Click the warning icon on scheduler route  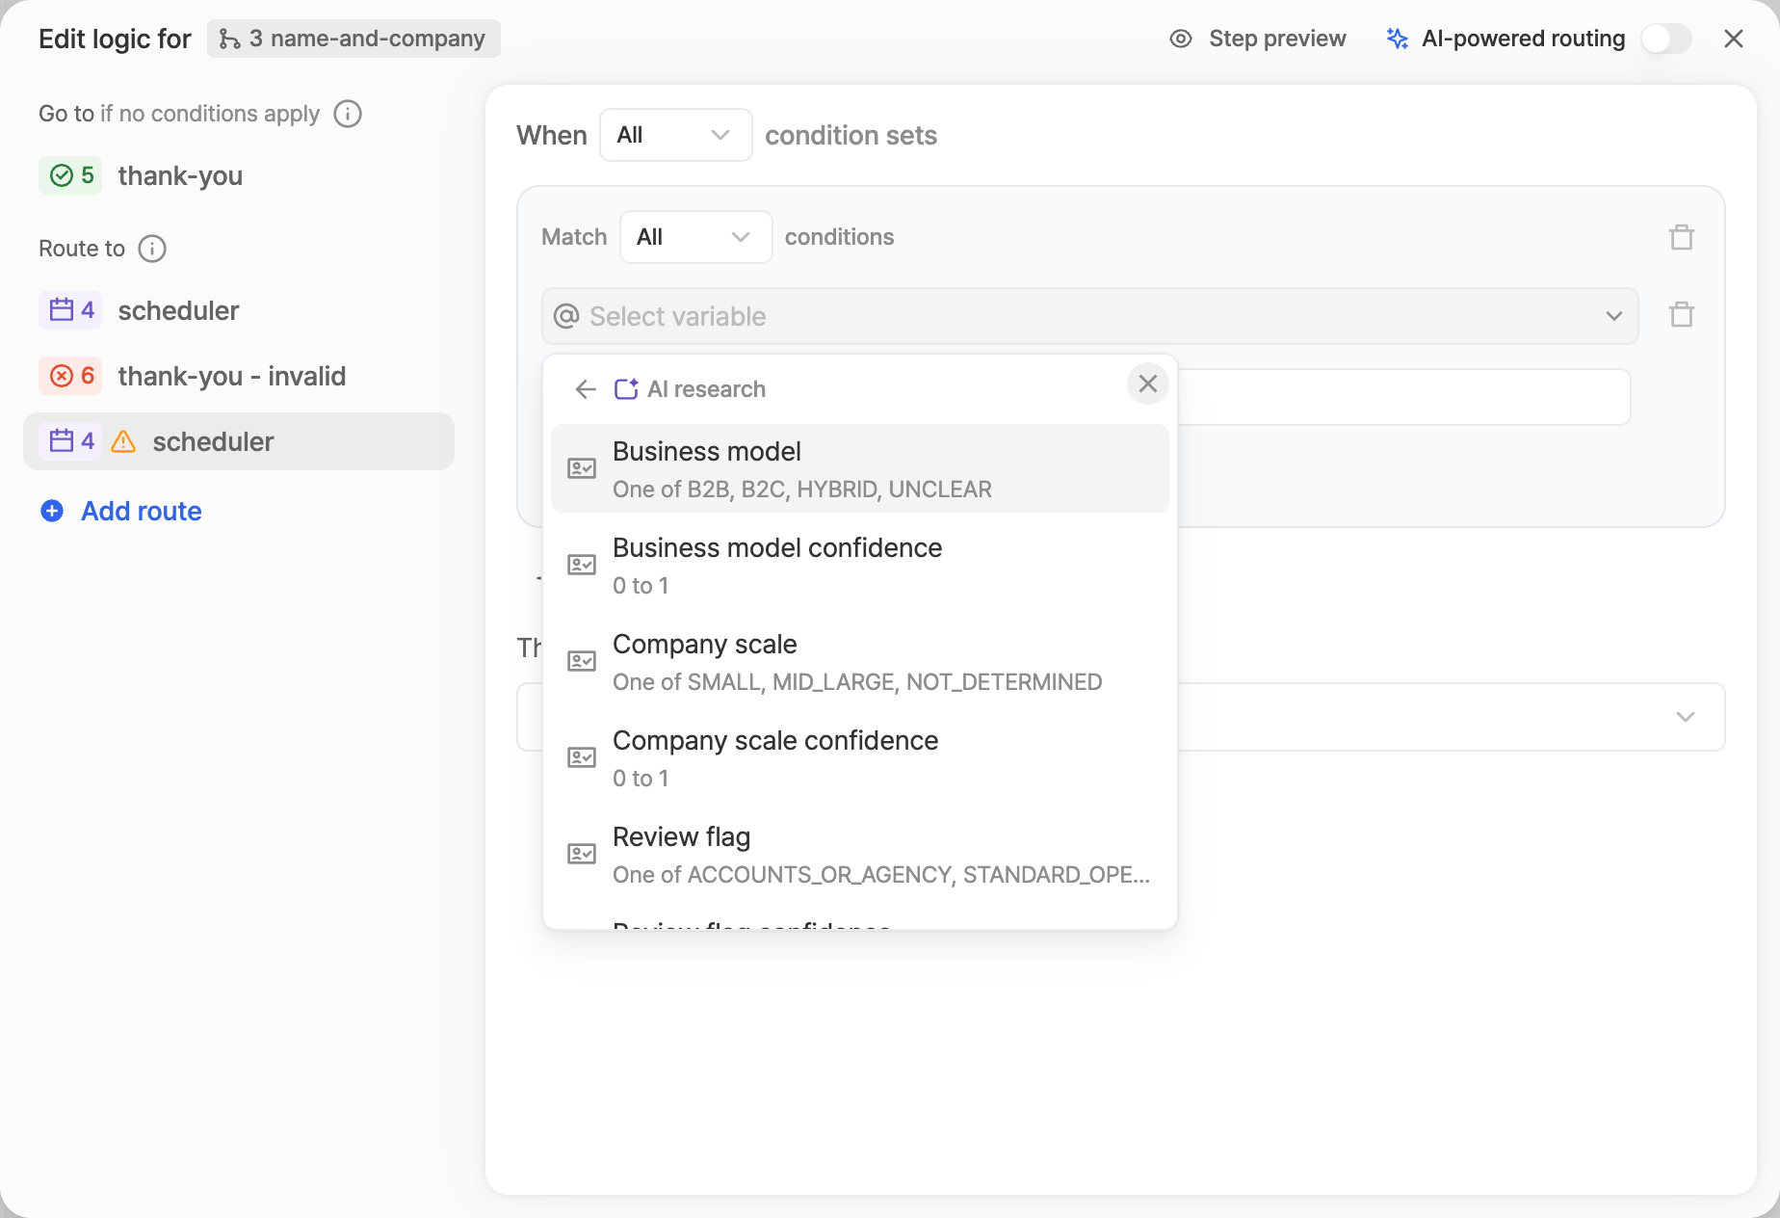coord(123,441)
